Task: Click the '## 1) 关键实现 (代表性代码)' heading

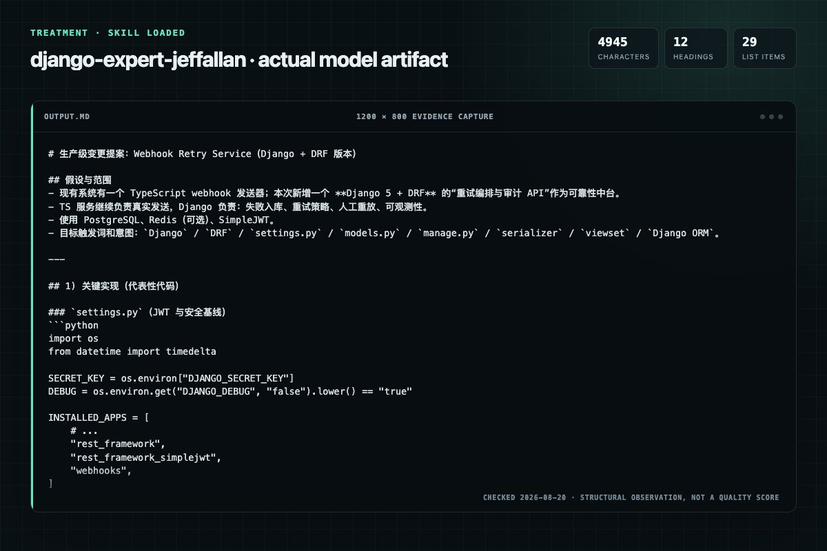Action: [x=114, y=286]
